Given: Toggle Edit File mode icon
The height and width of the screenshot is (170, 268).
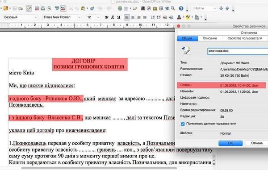Looking at the screenshot, I should click(x=29, y=8).
